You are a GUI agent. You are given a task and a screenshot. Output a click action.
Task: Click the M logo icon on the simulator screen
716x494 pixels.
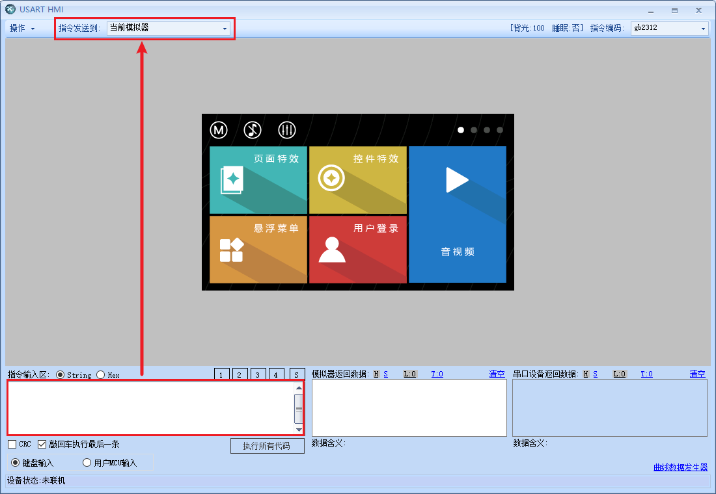[219, 130]
